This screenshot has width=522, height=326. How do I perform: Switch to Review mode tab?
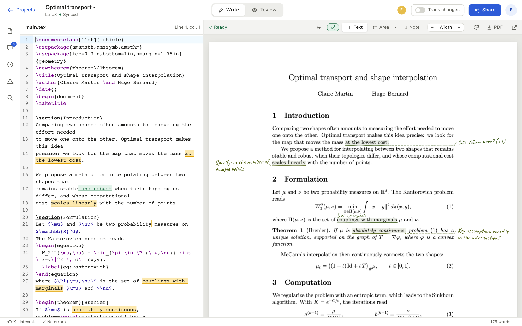tap(264, 10)
